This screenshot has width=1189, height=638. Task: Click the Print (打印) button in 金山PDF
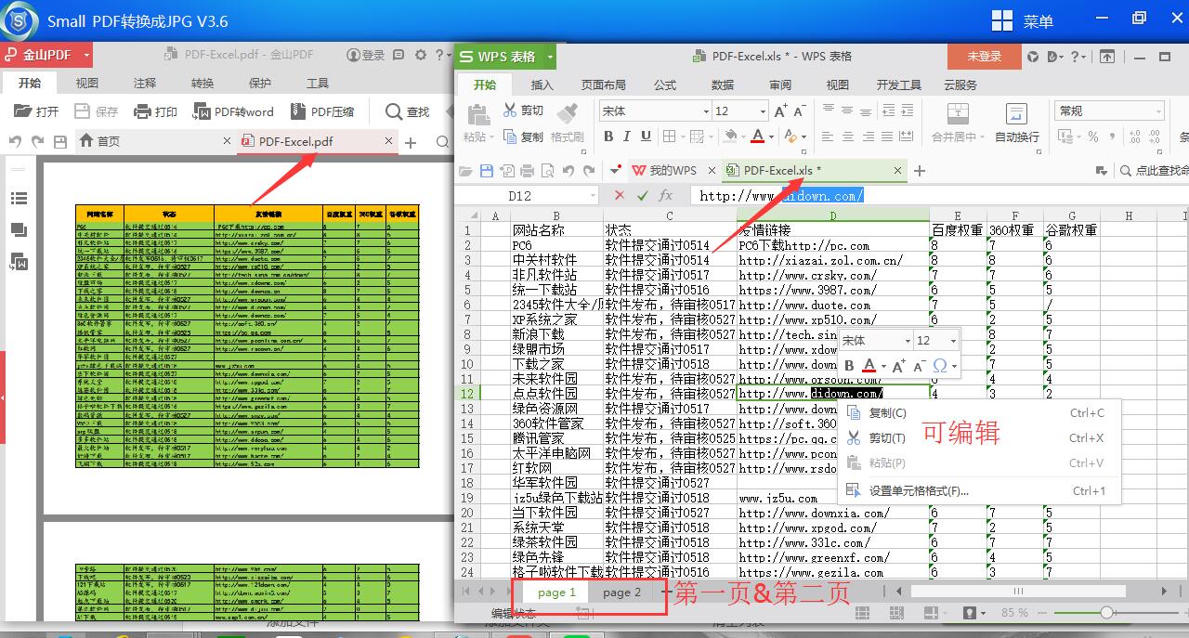coord(155,111)
